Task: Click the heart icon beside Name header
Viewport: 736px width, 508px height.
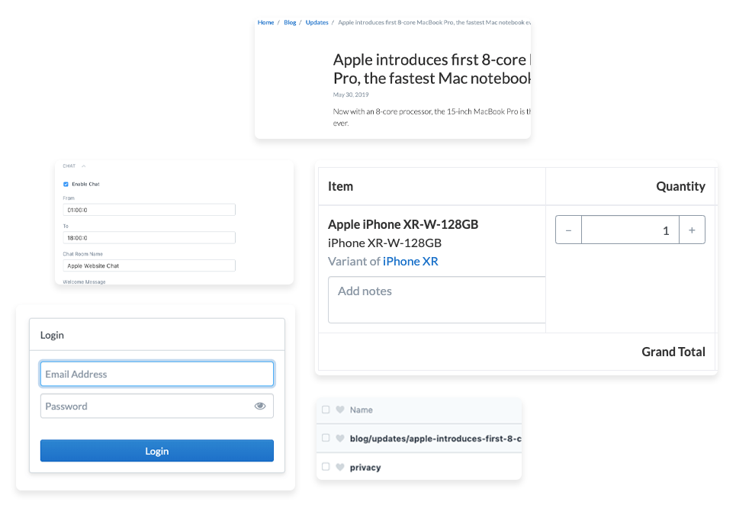Action: [340, 410]
